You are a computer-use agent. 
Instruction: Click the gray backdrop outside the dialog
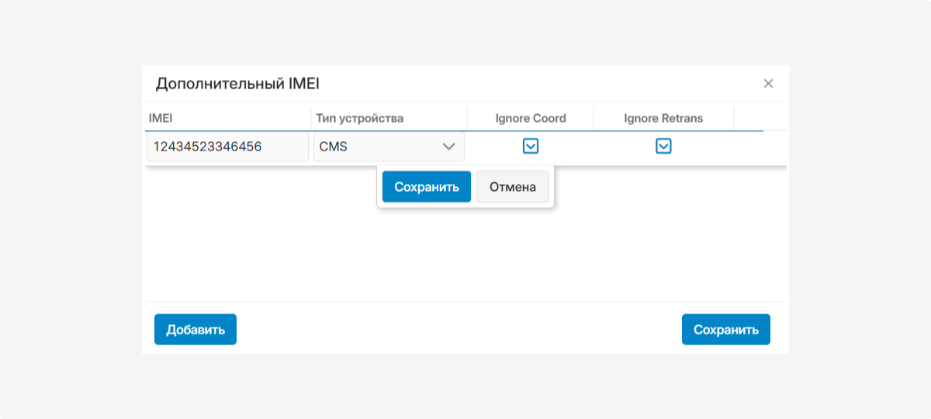70,209
